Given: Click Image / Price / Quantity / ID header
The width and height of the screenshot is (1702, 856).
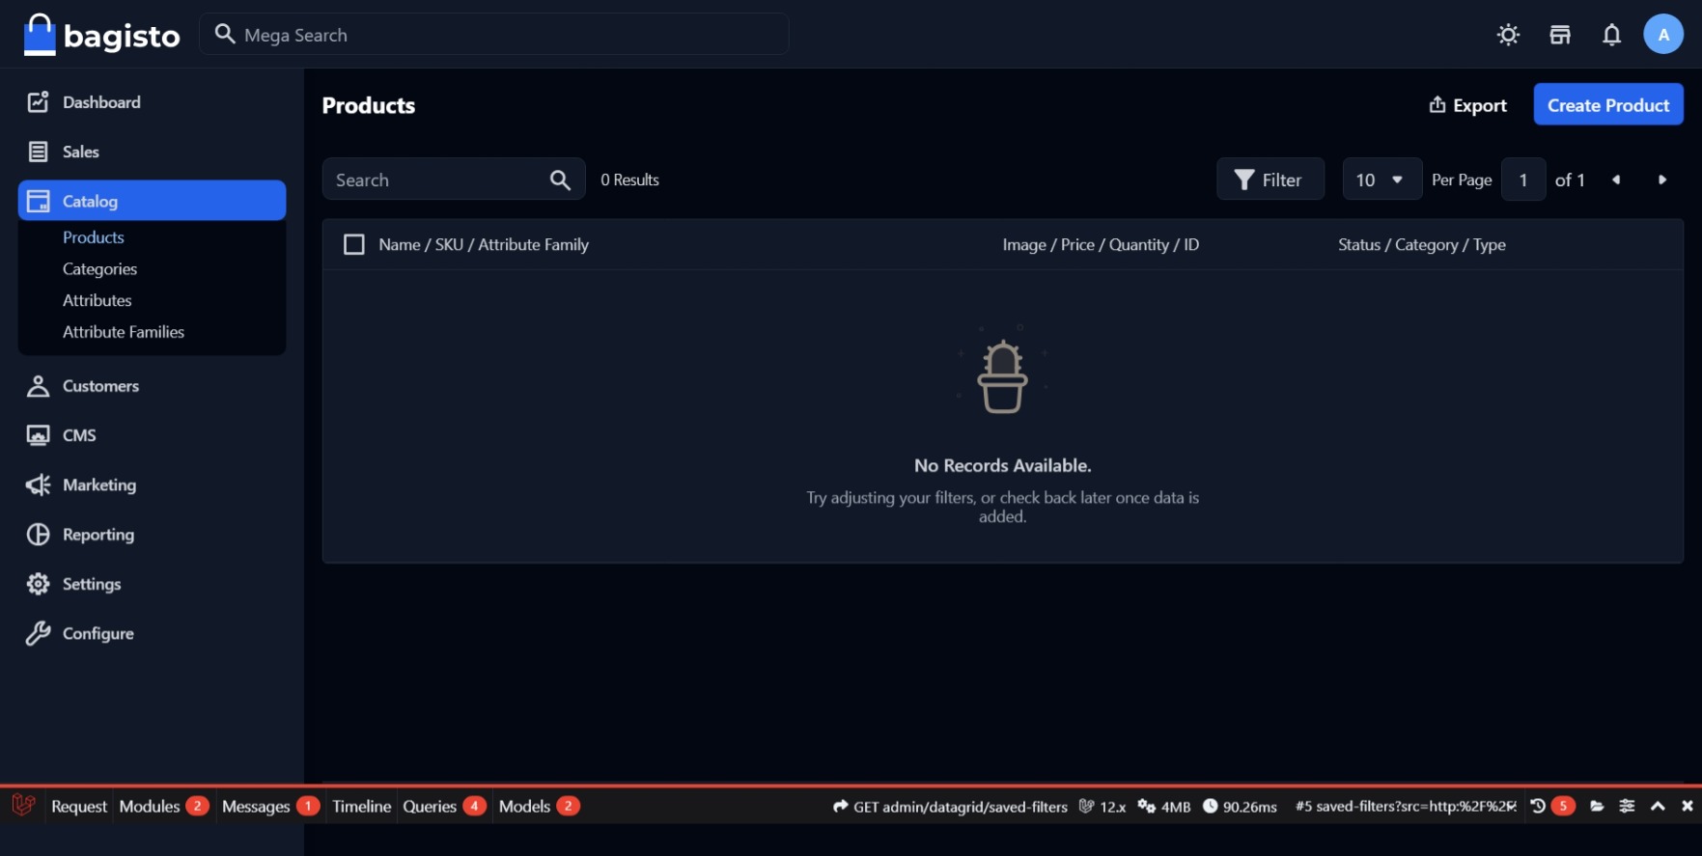Looking at the screenshot, I should (x=1101, y=245).
